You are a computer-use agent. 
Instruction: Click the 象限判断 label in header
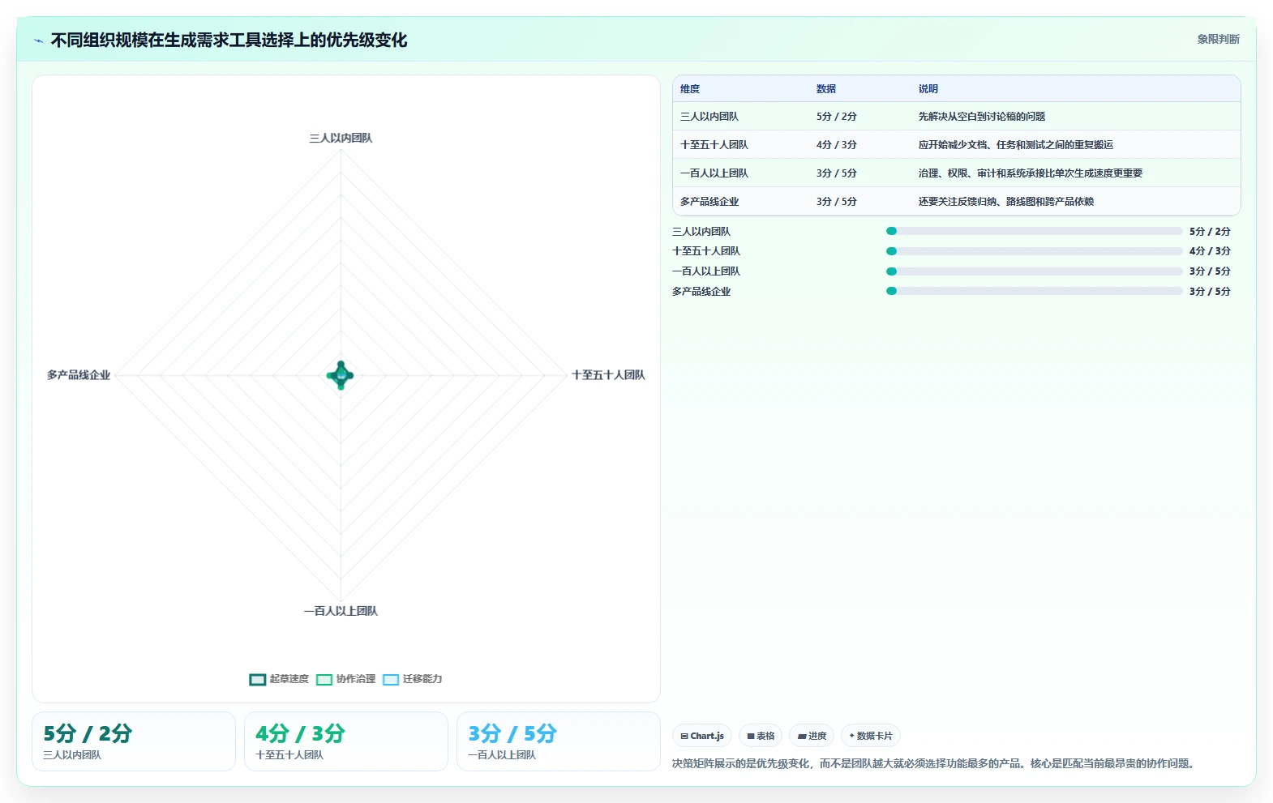click(1219, 39)
